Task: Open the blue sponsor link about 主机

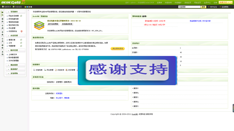Action: pyautogui.click(x=200, y=21)
